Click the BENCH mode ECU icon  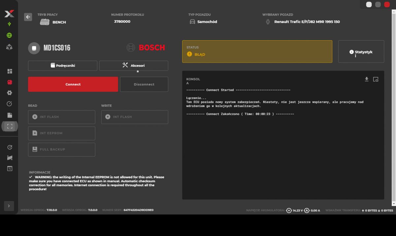[45, 22]
